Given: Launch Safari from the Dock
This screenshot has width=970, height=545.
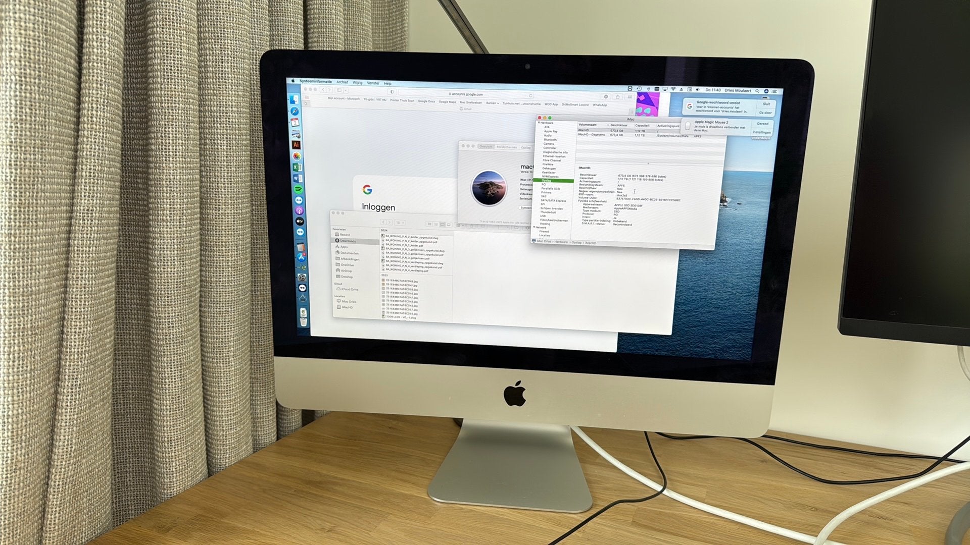Looking at the screenshot, I should point(294,112).
